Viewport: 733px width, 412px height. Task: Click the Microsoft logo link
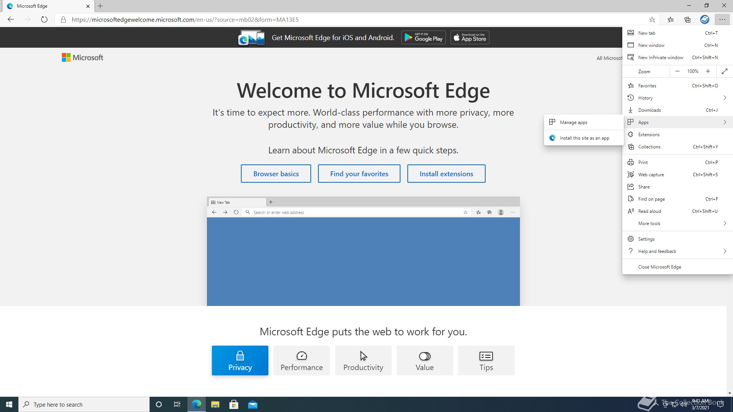tap(82, 58)
